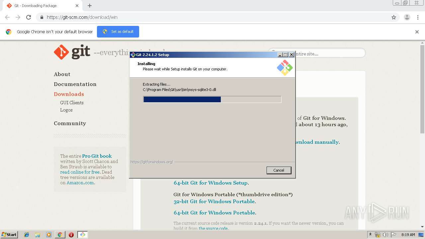
Task: Click Set as default button
Action: pyautogui.click(x=118, y=32)
